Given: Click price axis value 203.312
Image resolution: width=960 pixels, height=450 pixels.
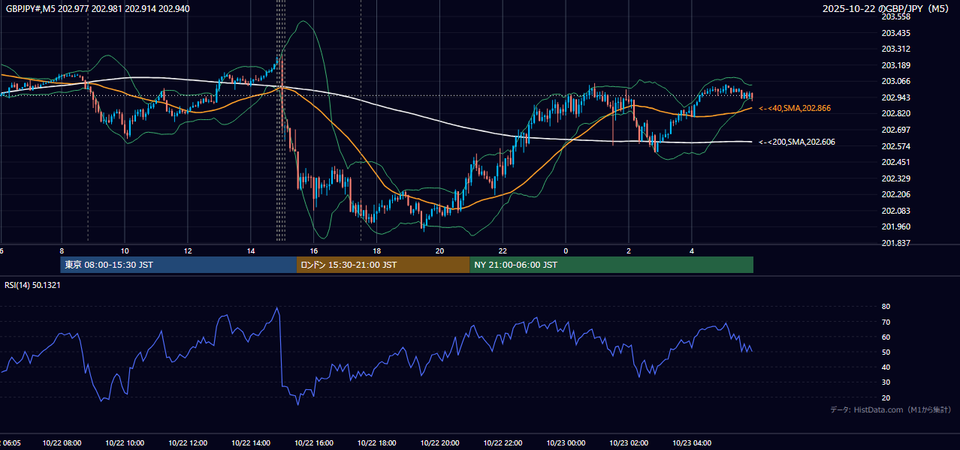Looking at the screenshot, I should tap(895, 49).
